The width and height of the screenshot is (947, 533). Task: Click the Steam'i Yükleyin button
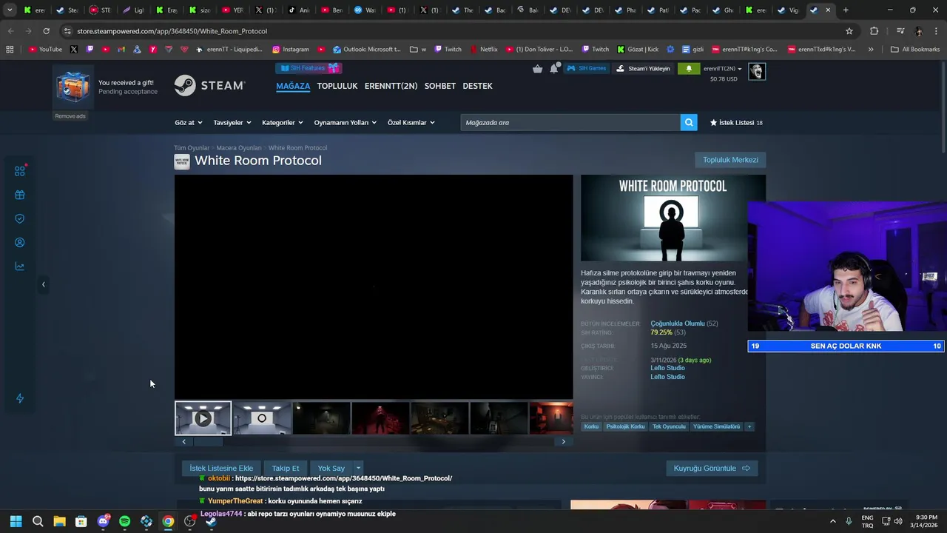click(644, 69)
